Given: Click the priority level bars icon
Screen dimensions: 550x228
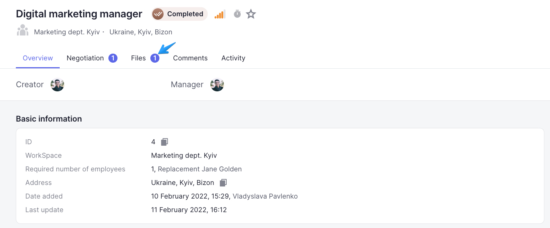Looking at the screenshot, I should (x=220, y=14).
